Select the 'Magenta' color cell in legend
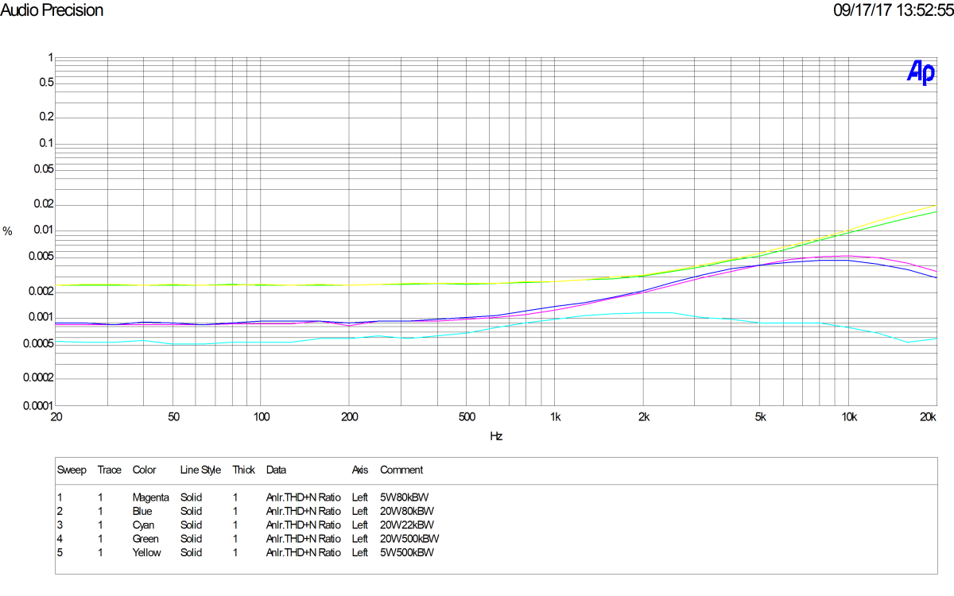954x596 pixels. 151,497
